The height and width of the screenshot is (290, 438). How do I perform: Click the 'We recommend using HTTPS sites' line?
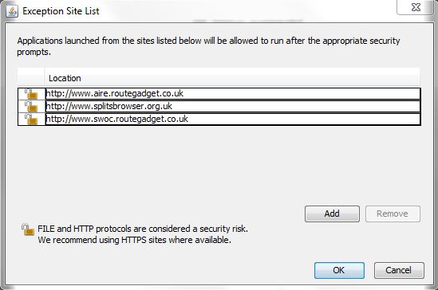134,240
